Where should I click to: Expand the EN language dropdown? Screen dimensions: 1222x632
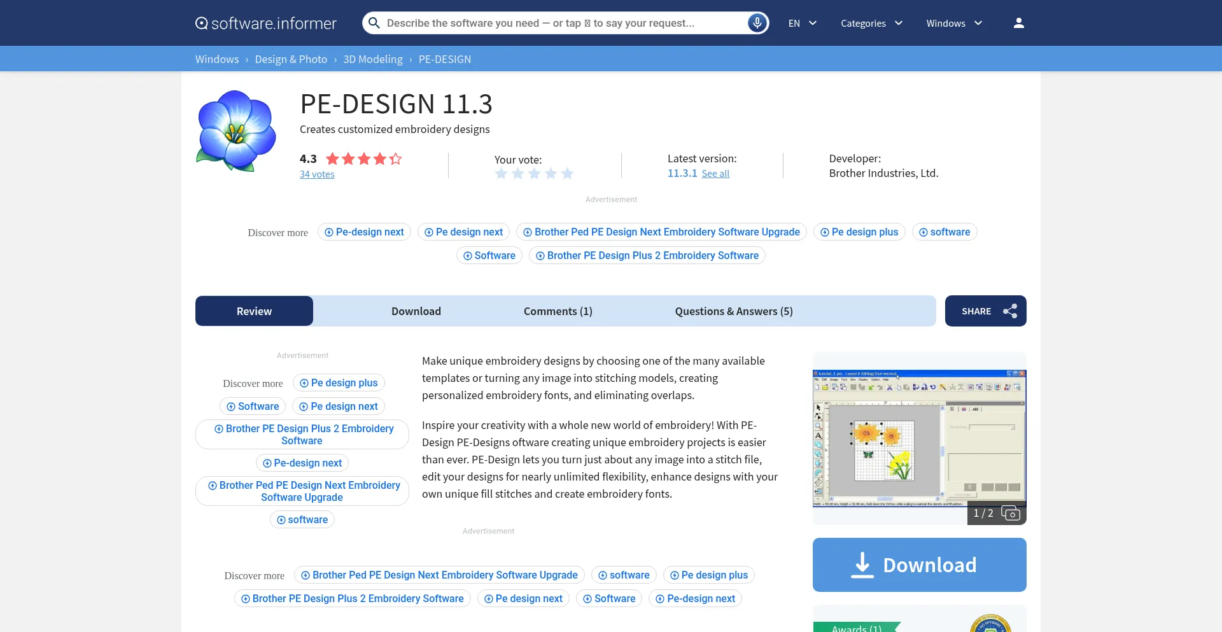tap(802, 23)
